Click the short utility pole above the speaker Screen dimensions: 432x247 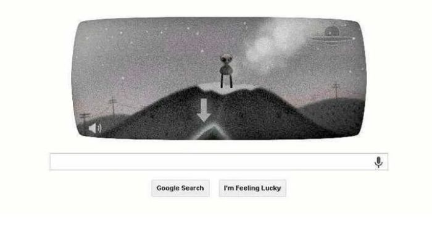tap(85, 119)
